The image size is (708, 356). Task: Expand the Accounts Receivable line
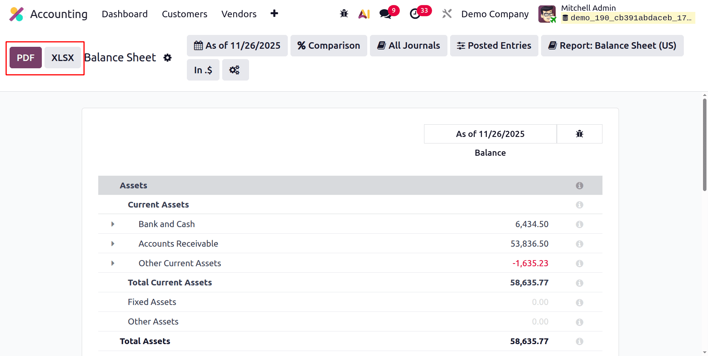(112, 244)
